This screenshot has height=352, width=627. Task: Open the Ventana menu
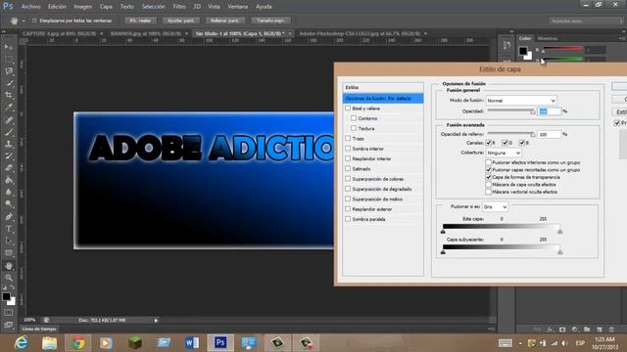(x=237, y=7)
